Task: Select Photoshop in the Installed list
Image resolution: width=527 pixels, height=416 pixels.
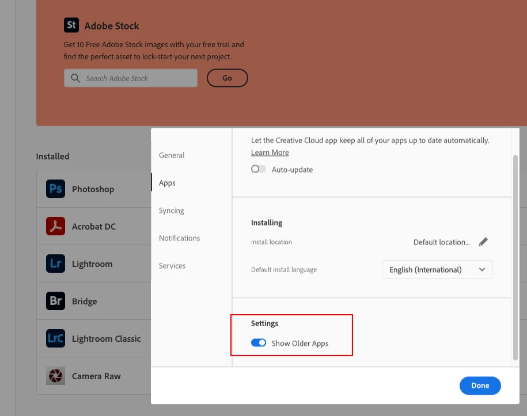Action: 94,189
